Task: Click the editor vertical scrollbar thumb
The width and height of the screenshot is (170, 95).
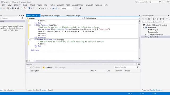Action: click(x=139, y=43)
